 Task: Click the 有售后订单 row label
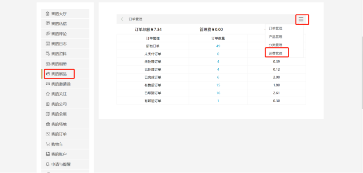(153, 85)
